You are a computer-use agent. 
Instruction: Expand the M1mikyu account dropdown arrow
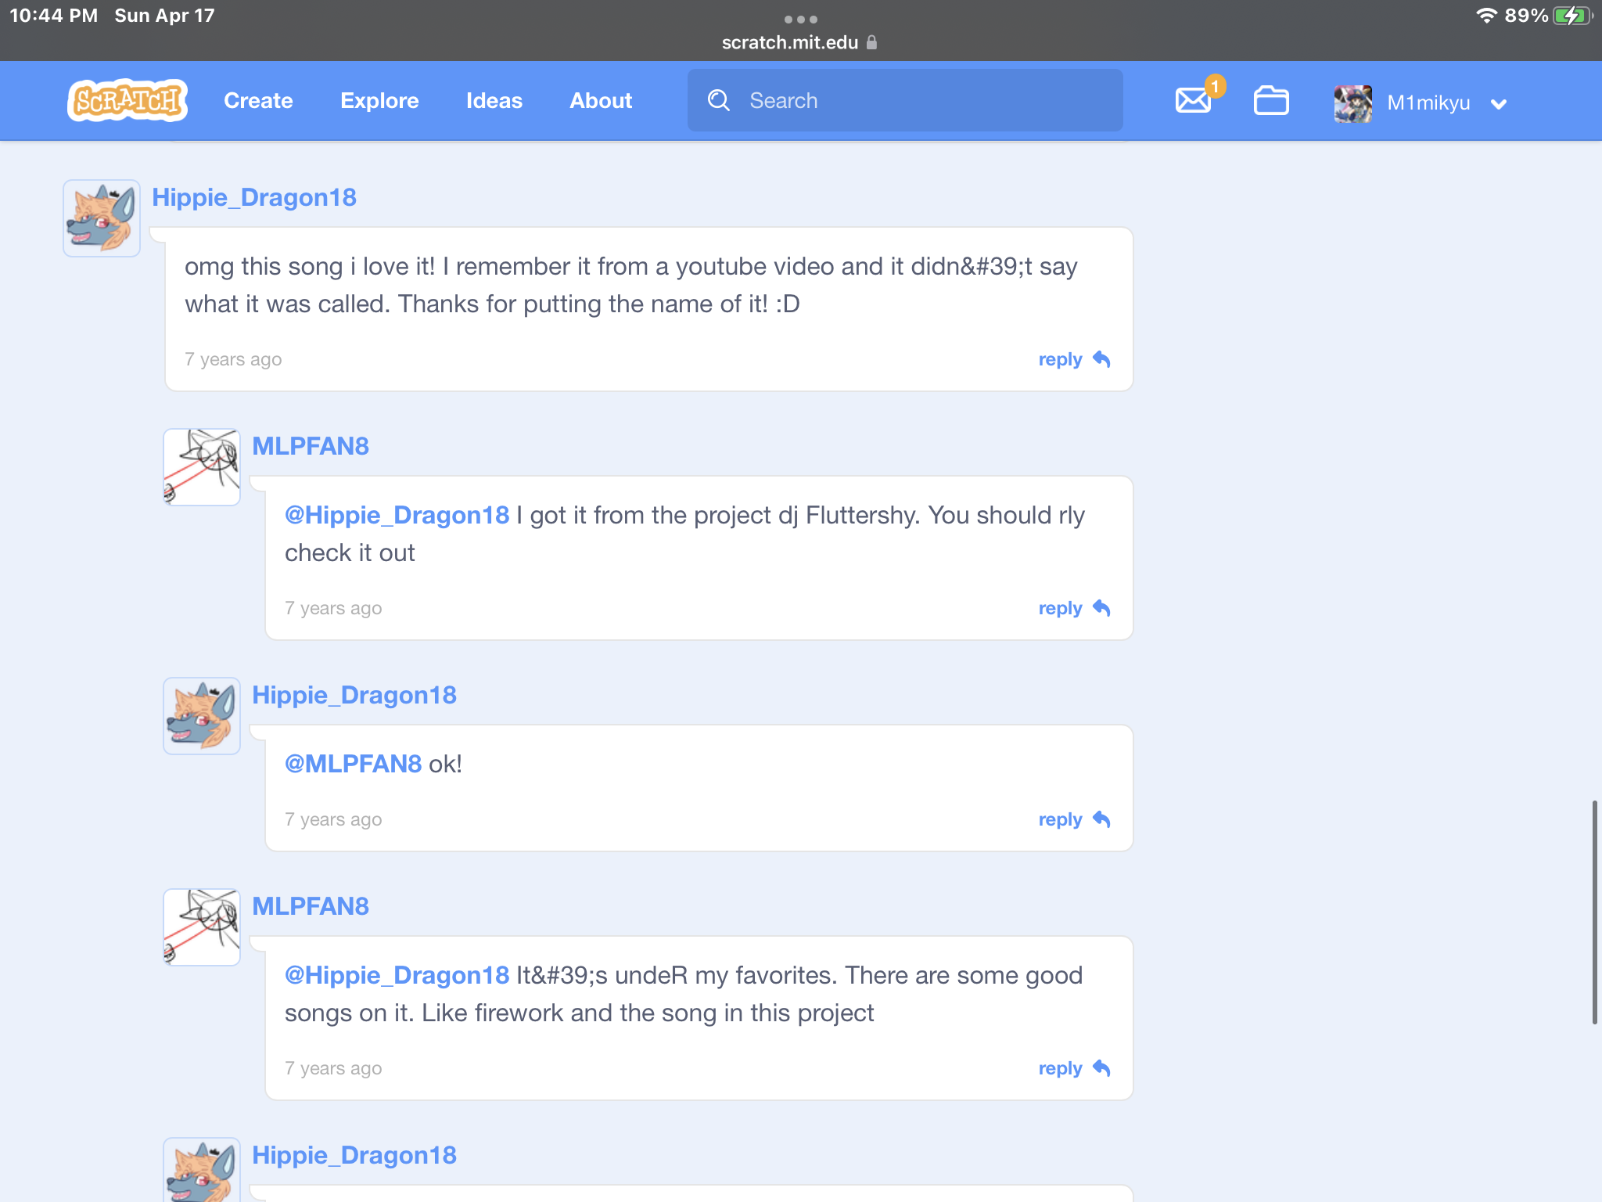[x=1499, y=104]
